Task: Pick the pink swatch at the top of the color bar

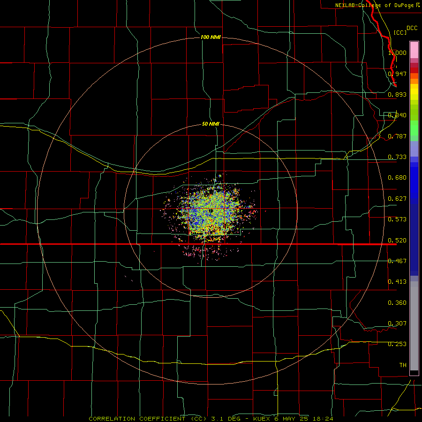Action: (414, 50)
